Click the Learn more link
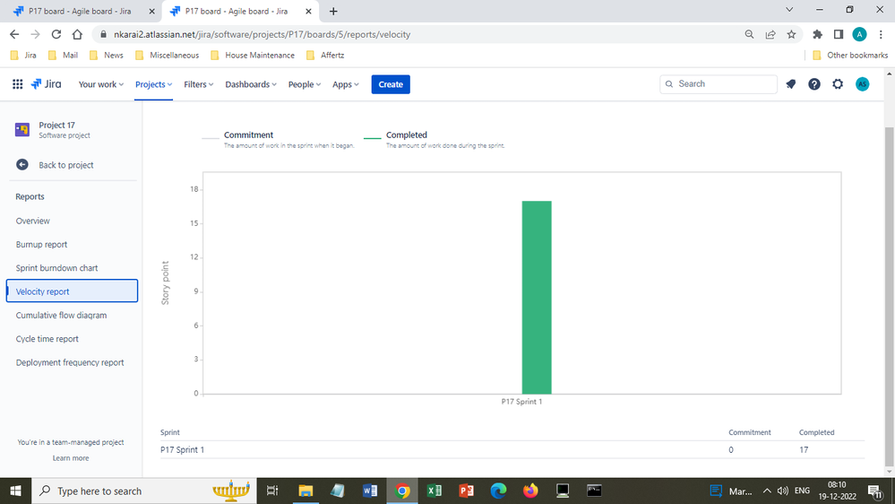The image size is (895, 504). [x=71, y=457]
